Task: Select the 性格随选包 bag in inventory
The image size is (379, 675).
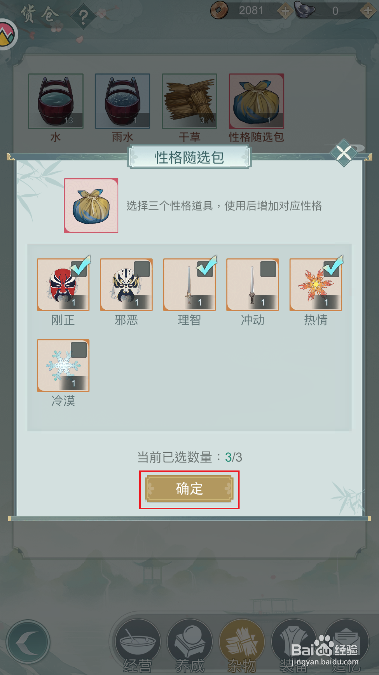Action: pos(257,101)
